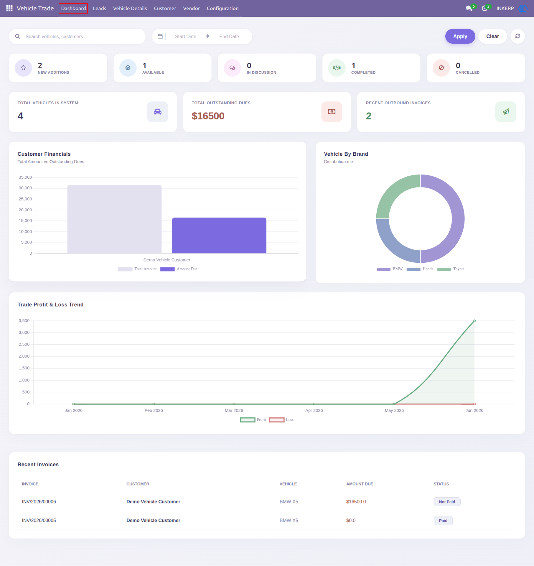Click the Vehicle column header

288,484
